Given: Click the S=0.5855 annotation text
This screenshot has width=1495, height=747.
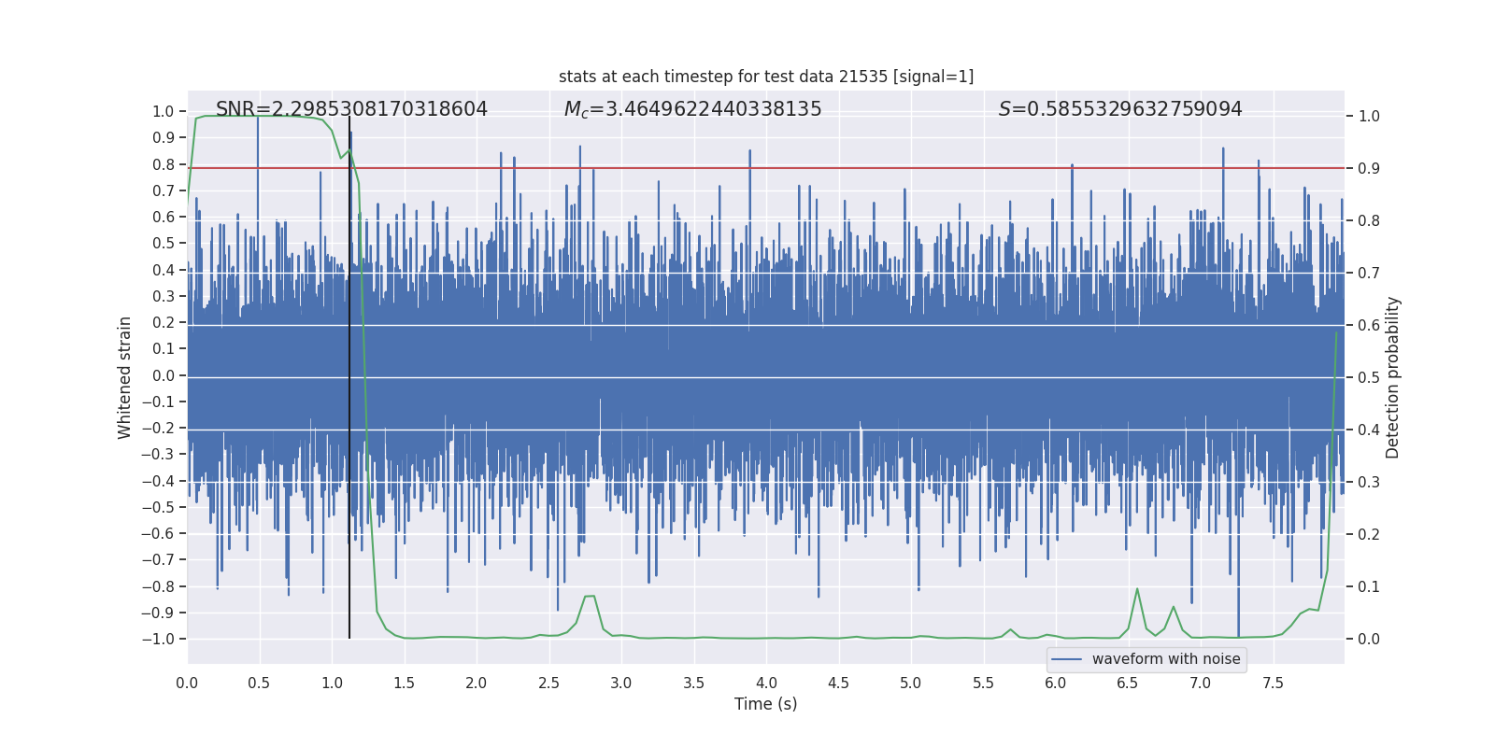Looking at the screenshot, I should tap(1120, 109).
